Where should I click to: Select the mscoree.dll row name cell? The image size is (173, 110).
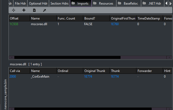(x=39, y=24)
